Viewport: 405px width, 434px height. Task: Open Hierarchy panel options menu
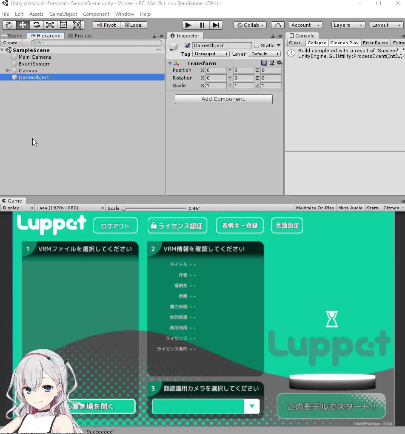pyautogui.click(x=160, y=36)
